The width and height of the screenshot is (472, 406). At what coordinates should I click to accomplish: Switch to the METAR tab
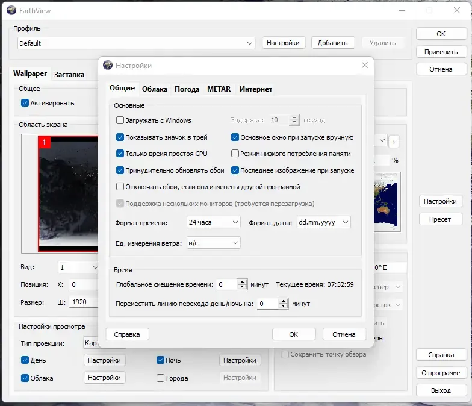click(x=219, y=89)
